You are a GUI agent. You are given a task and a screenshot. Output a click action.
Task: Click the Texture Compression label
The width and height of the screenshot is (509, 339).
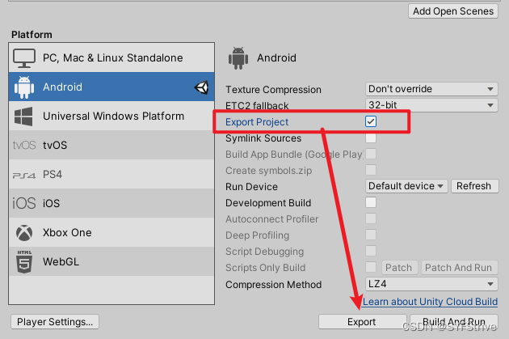click(273, 89)
